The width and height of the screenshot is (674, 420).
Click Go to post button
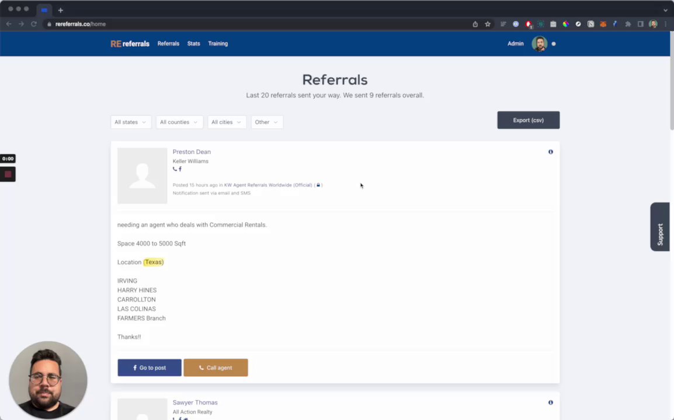(x=150, y=367)
